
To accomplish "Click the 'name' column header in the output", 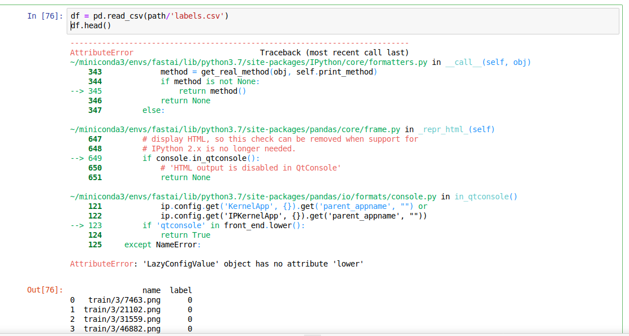I will pyautogui.click(x=151, y=290).
